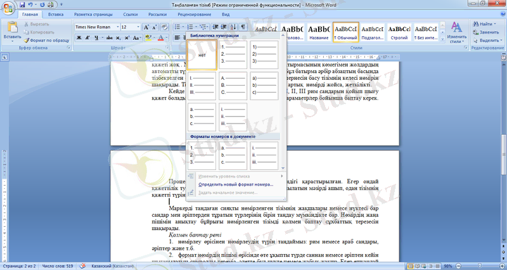Click the sort icon in paragraph group
Image resolution: width=507 pixels, height=270 pixels.
point(233,27)
